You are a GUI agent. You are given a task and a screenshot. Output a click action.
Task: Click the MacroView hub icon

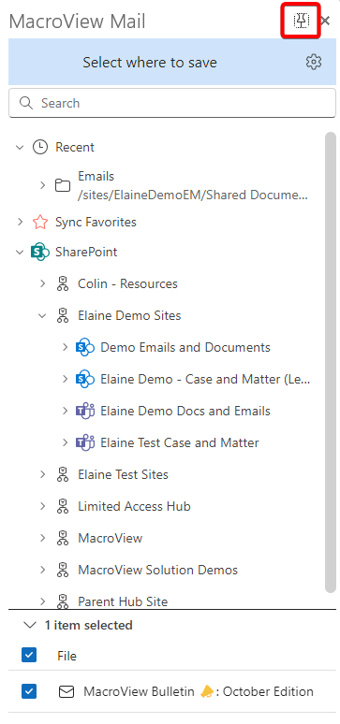coord(63,539)
